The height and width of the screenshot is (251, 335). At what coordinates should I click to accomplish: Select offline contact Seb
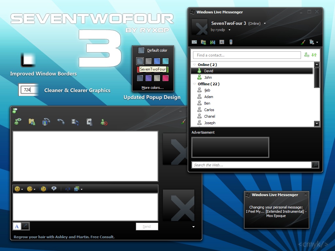tap(252, 90)
